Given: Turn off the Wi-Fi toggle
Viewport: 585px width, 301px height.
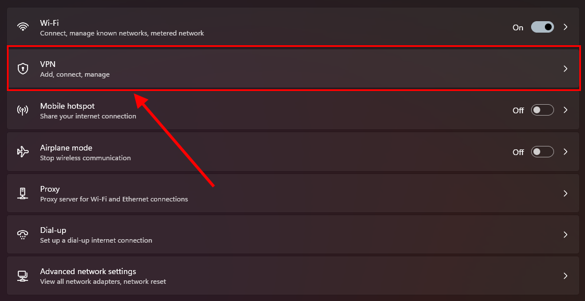Looking at the screenshot, I should click(x=542, y=27).
